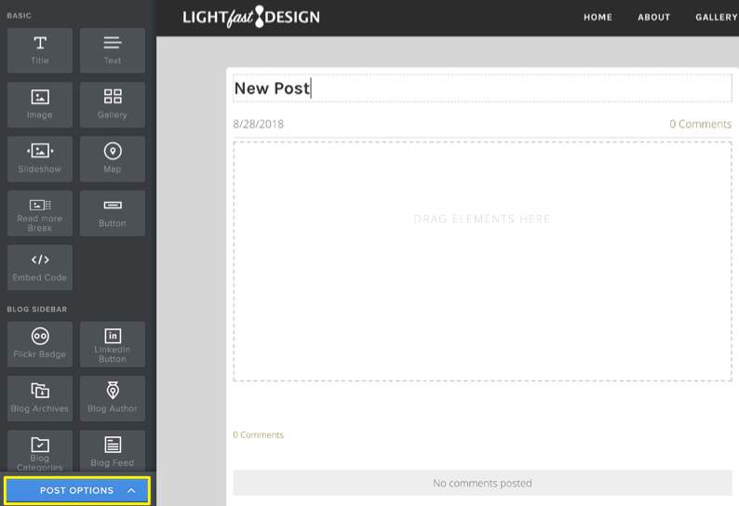Open the Home menu item
Image resolution: width=739 pixels, height=506 pixels.
[x=598, y=18]
